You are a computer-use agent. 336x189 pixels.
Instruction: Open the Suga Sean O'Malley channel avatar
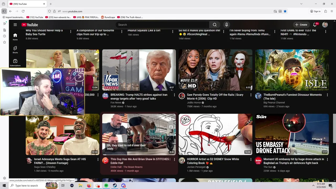(x=29, y=160)
